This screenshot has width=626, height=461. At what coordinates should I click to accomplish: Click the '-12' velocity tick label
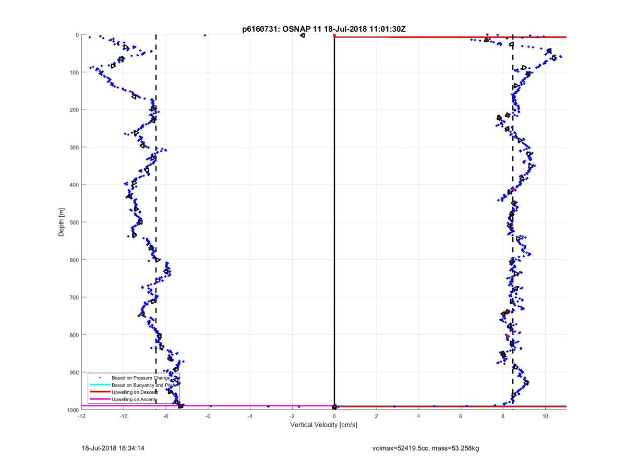[81, 416]
